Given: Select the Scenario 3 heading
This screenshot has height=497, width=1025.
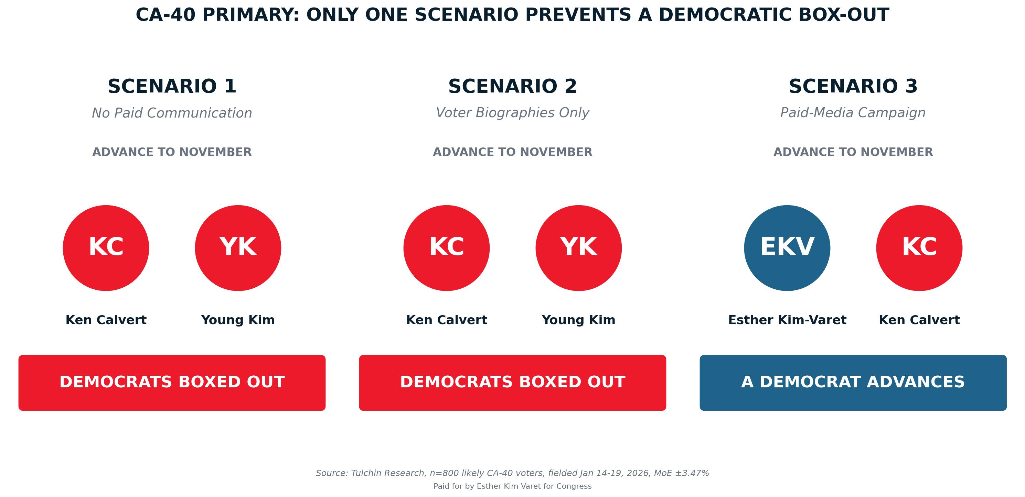Looking at the screenshot, I should (x=853, y=87).
